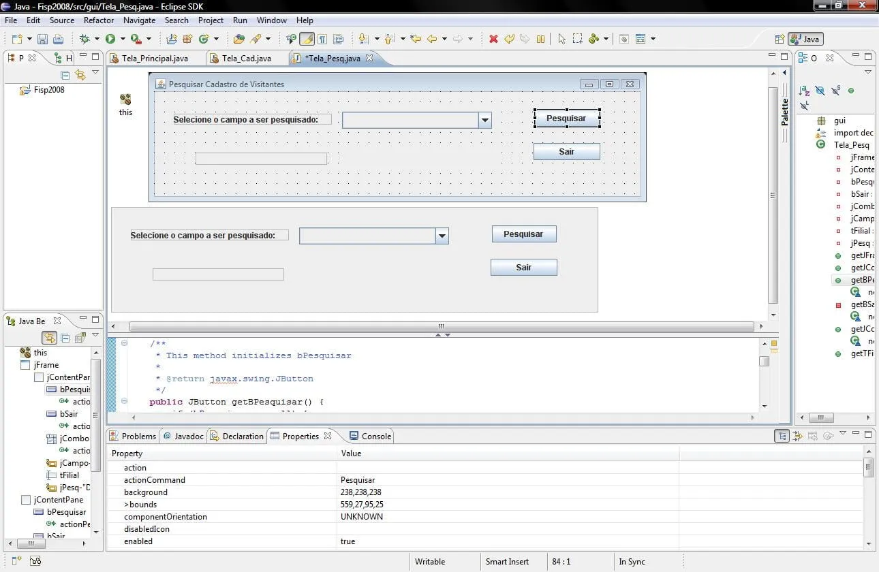Click the Save icon in the toolbar
This screenshot has width=879, height=572.
click(x=42, y=39)
